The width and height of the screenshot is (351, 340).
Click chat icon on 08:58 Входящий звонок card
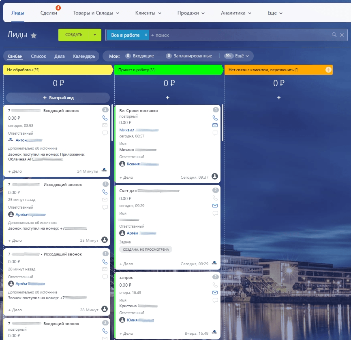point(105,133)
